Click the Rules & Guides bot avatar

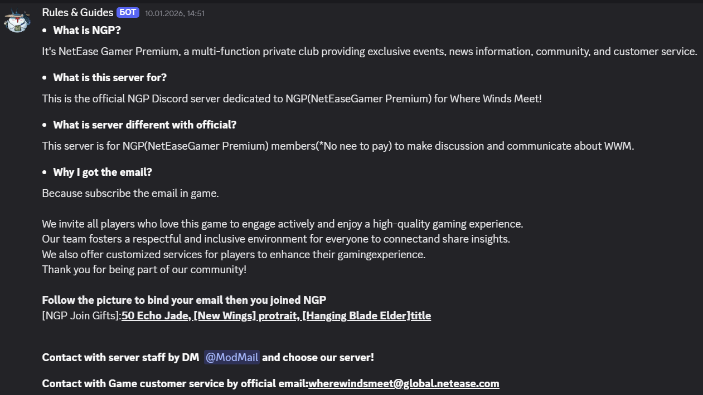pos(17,21)
